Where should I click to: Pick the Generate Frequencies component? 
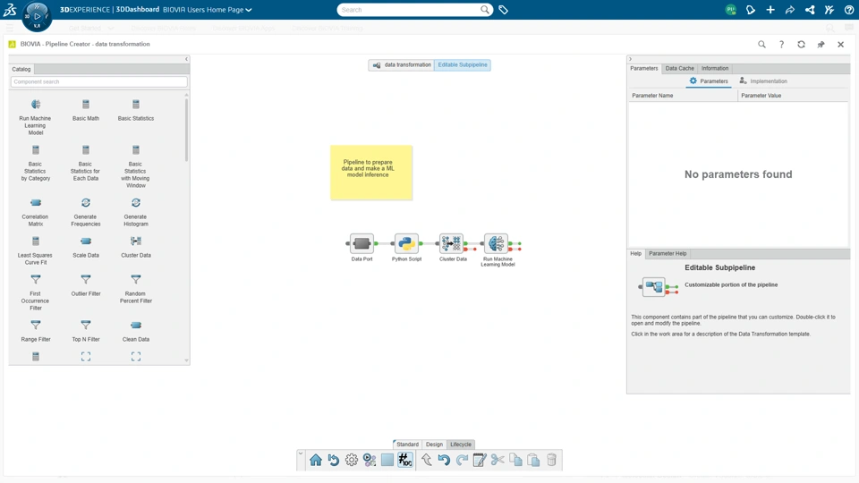[x=86, y=213]
